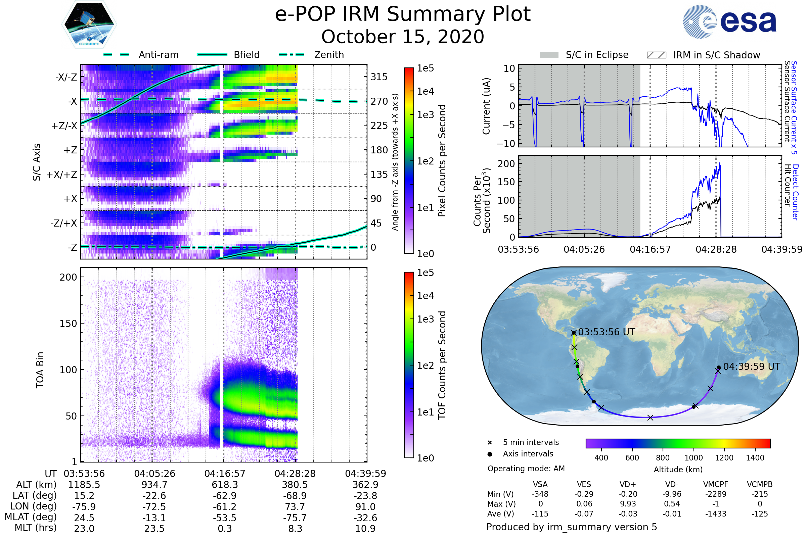The width and height of the screenshot is (806, 537).
Task: Click the Pixel Counts per Second colorbar
Action: tap(409, 161)
